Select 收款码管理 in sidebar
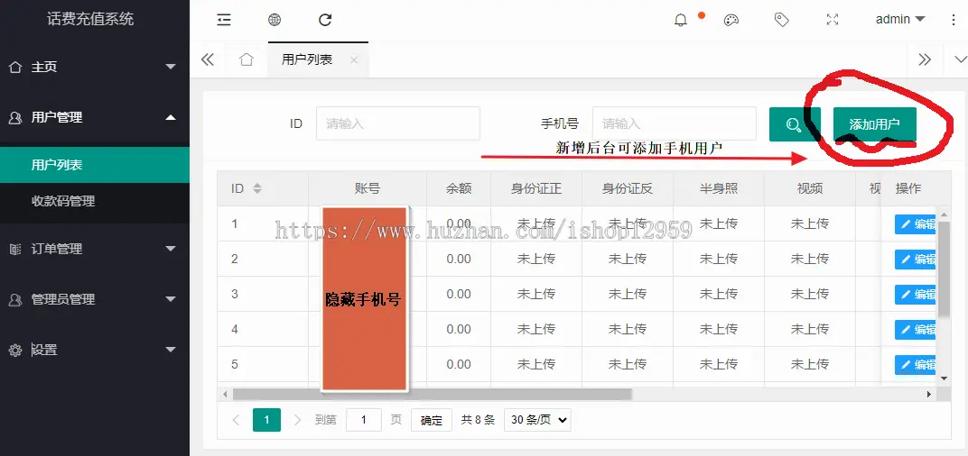968x456 pixels. click(x=63, y=201)
